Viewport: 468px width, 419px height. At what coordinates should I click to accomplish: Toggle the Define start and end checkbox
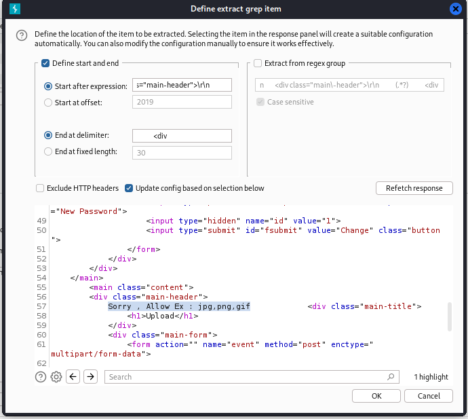tap(46, 63)
